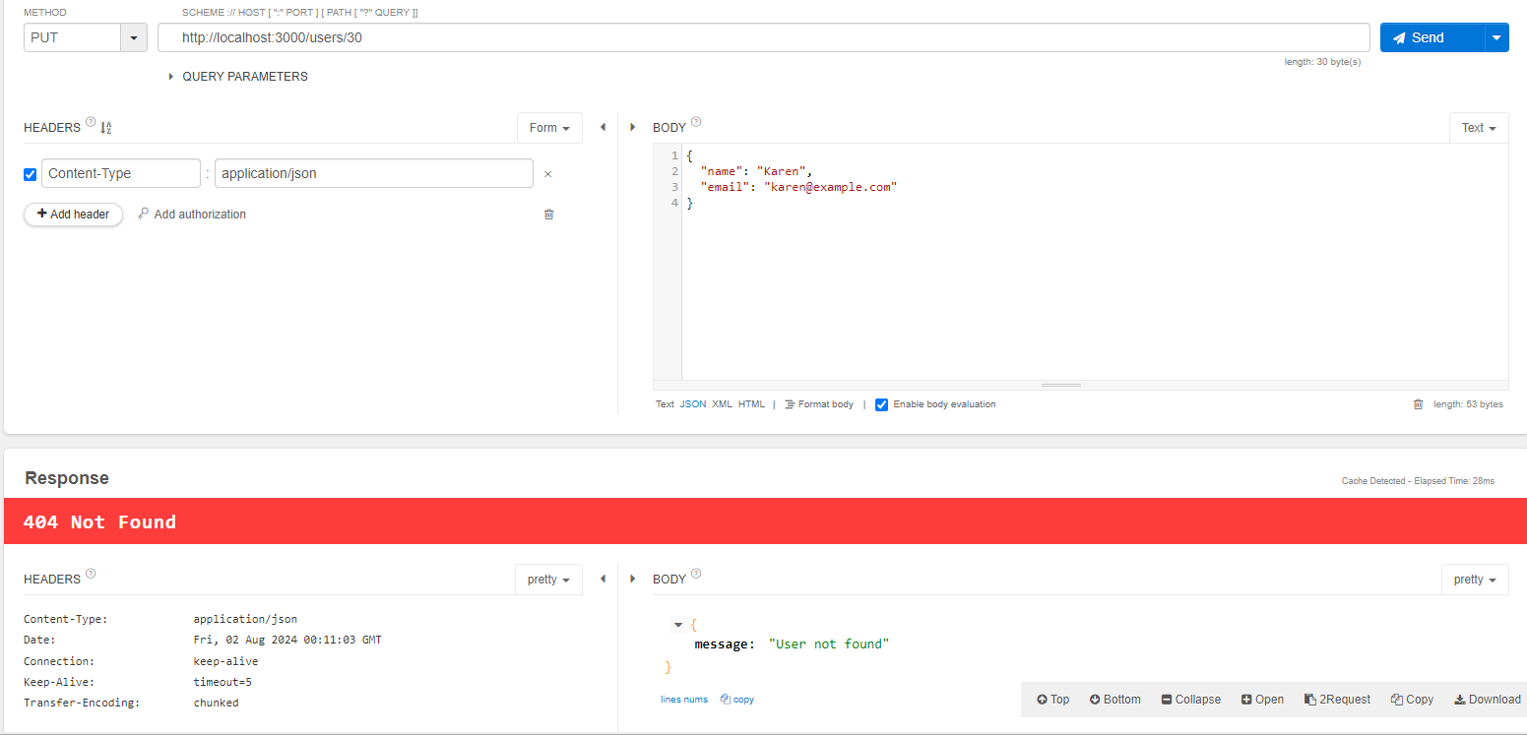
Task: Format the request body
Action: (x=819, y=404)
